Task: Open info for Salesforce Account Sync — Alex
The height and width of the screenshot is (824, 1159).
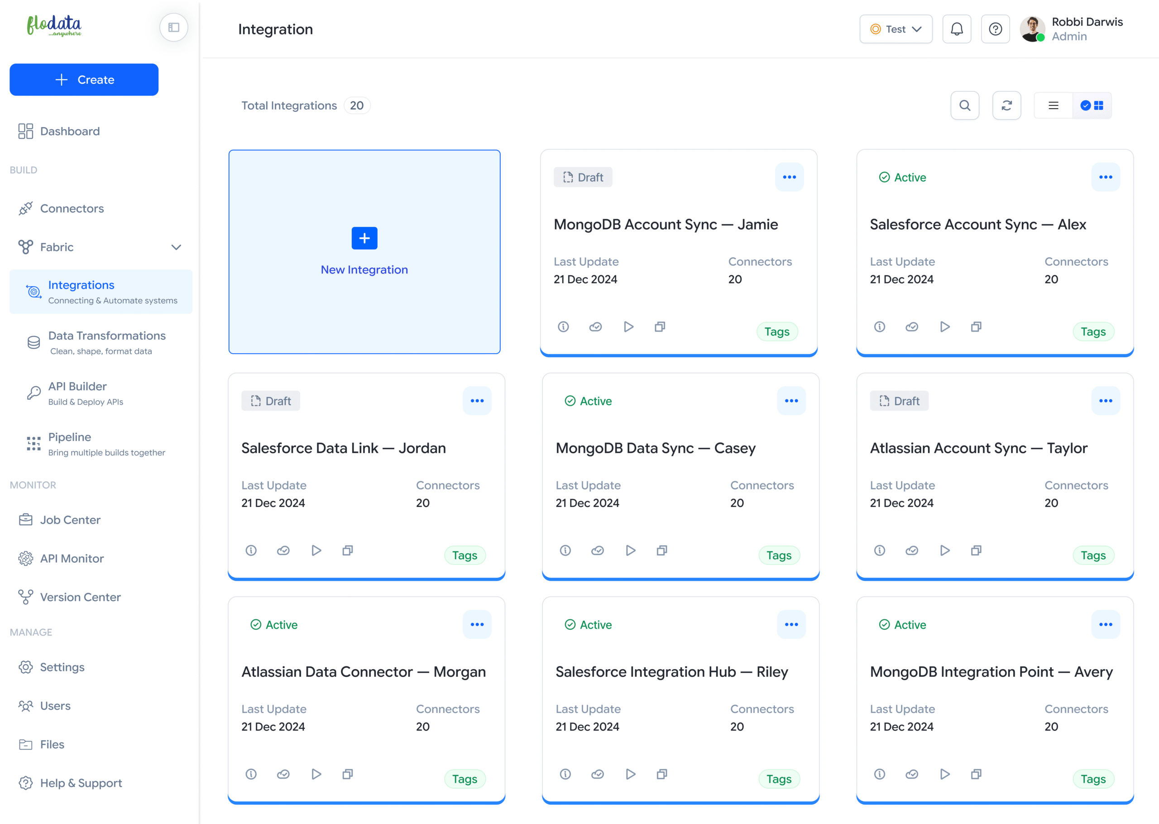Action: pos(879,327)
